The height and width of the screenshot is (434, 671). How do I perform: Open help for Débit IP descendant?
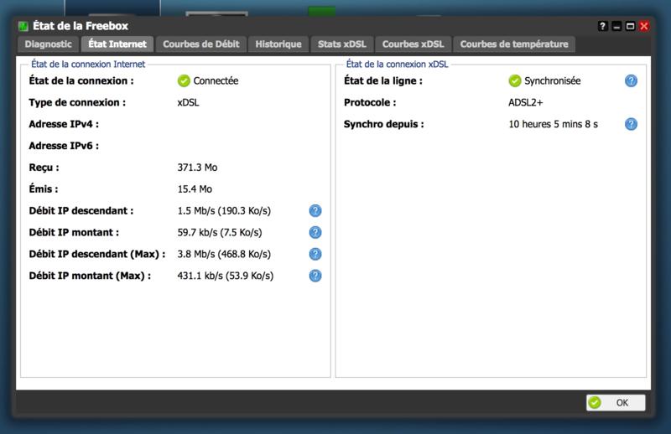[x=315, y=211]
